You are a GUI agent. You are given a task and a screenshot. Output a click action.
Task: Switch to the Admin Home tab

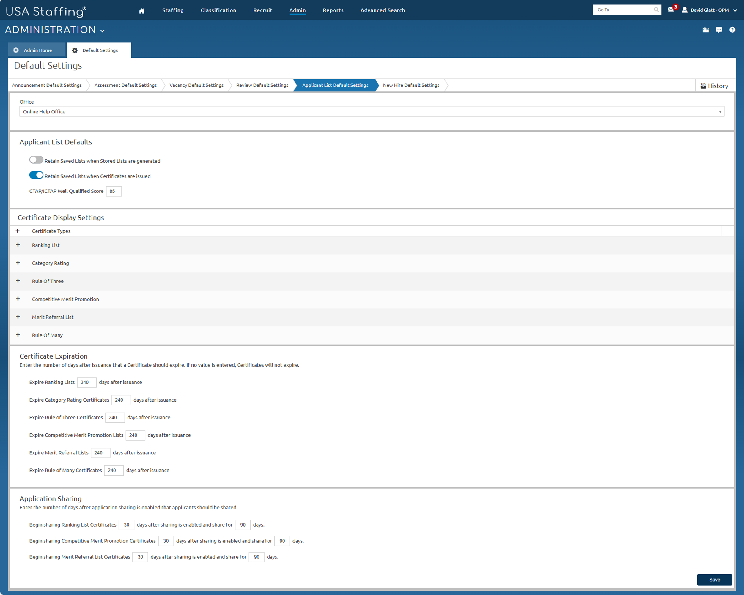(x=37, y=50)
